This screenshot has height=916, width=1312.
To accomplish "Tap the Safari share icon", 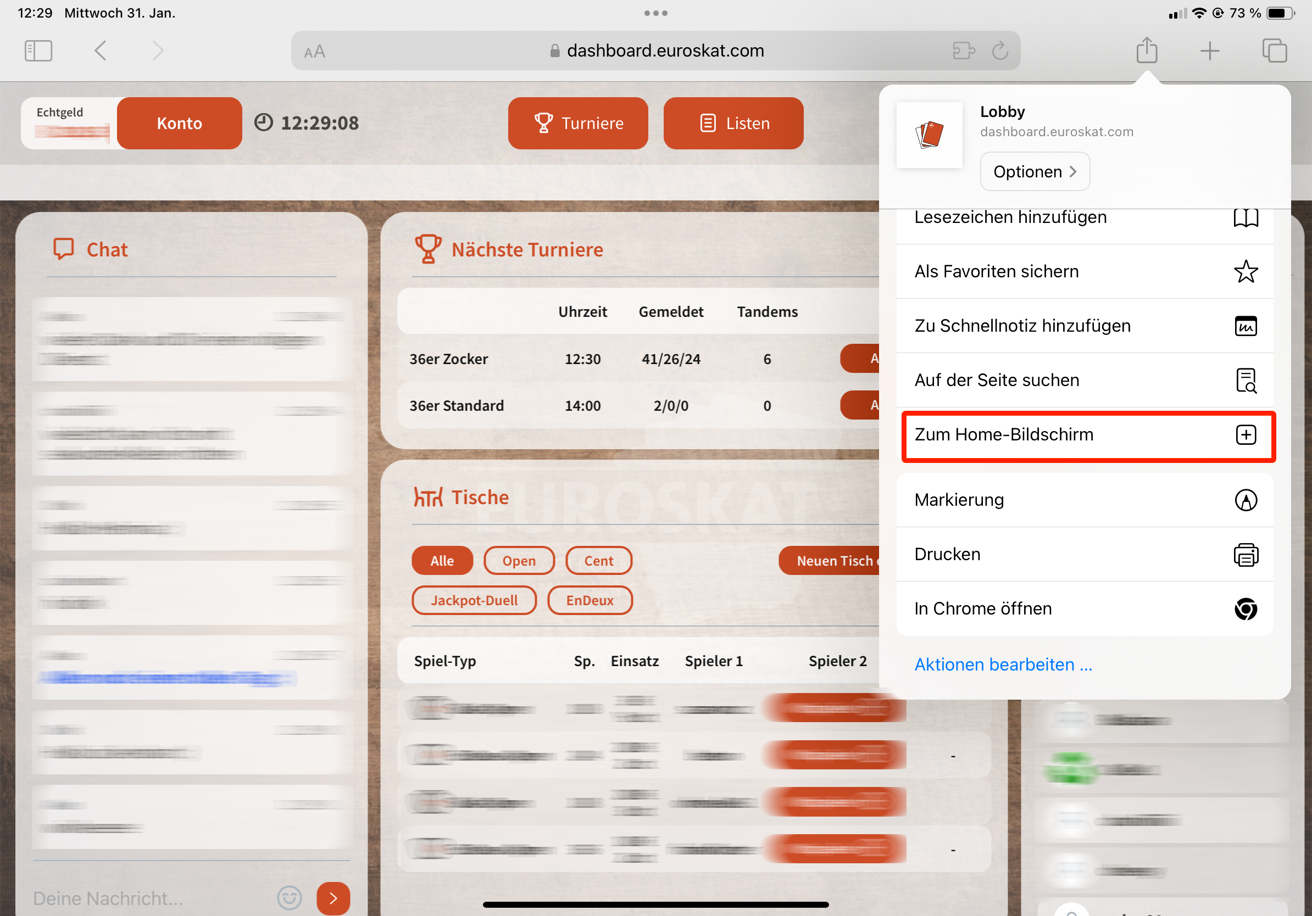I will tap(1146, 51).
